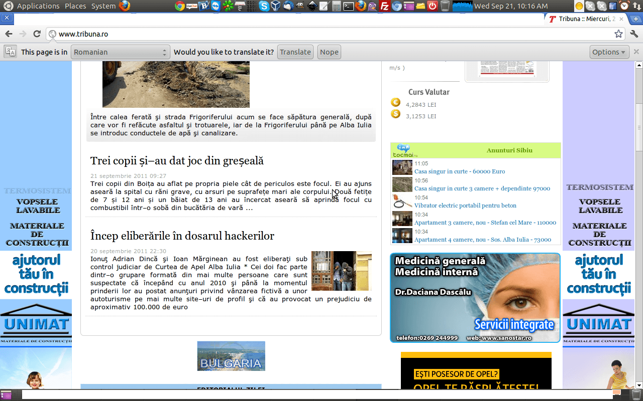The width and height of the screenshot is (643, 401).
Task: Open the Options dropdown in the translate bar
Action: [x=609, y=52]
